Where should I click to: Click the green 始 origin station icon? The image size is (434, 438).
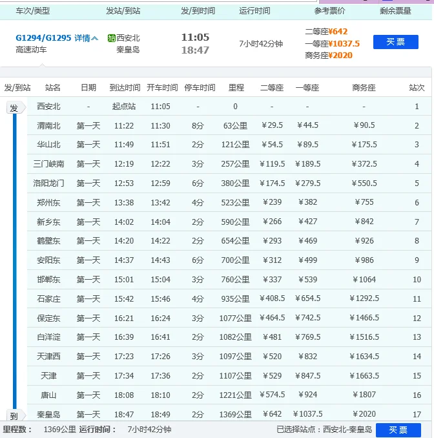coord(112,38)
